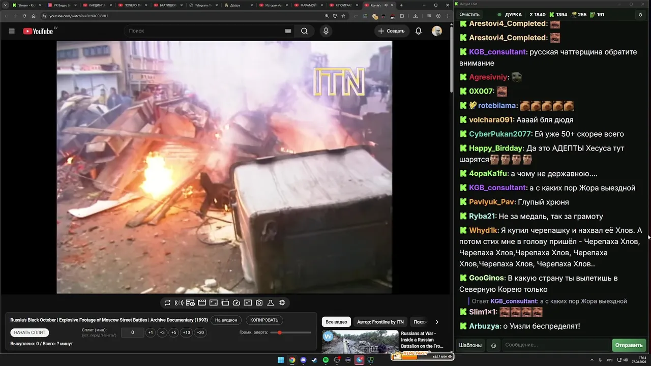Click the "Отправить" send button
This screenshot has width=651, height=366.
point(629,346)
